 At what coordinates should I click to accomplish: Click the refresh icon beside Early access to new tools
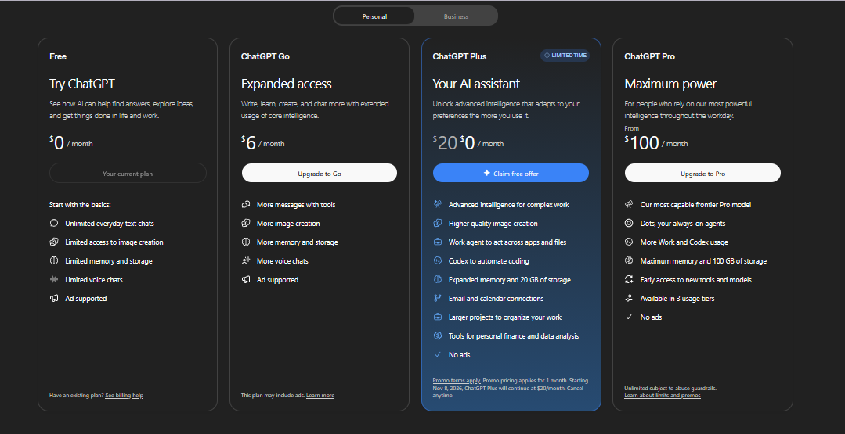coord(629,280)
